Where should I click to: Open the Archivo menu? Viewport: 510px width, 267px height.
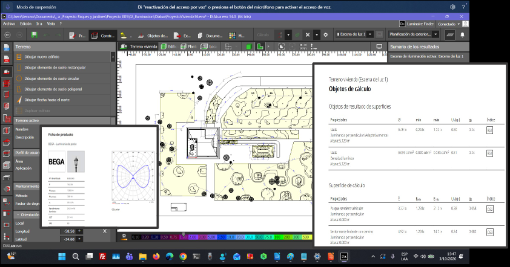click(9, 24)
